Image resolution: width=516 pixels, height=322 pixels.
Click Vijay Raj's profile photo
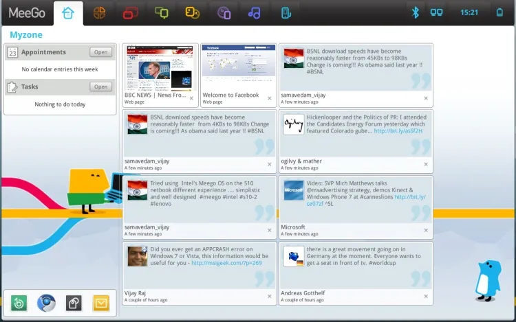(x=137, y=256)
